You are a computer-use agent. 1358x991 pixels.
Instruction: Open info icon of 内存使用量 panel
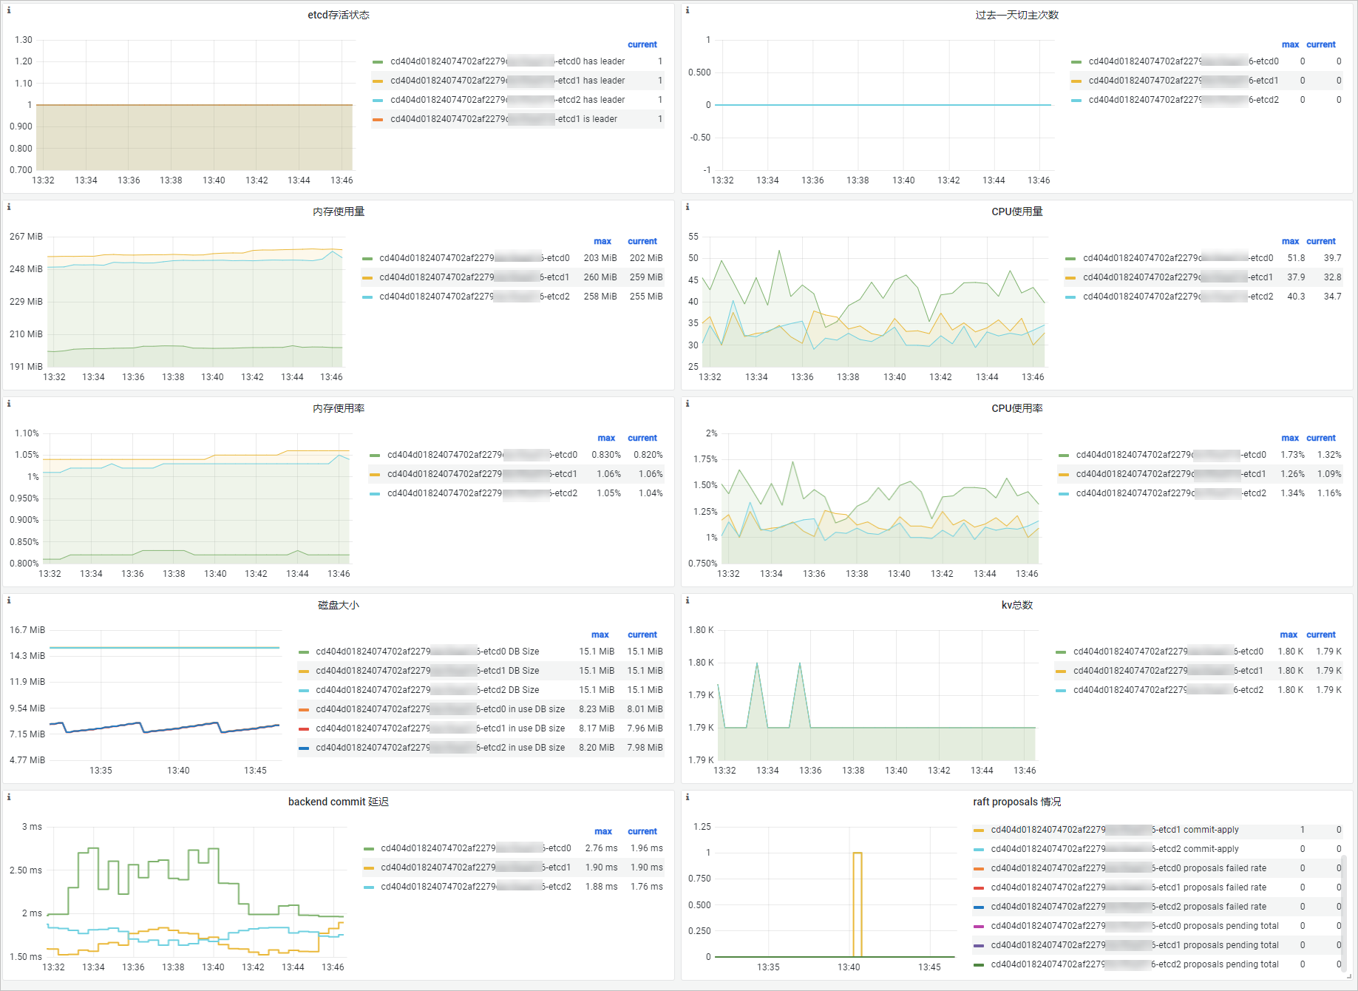(9, 207)
